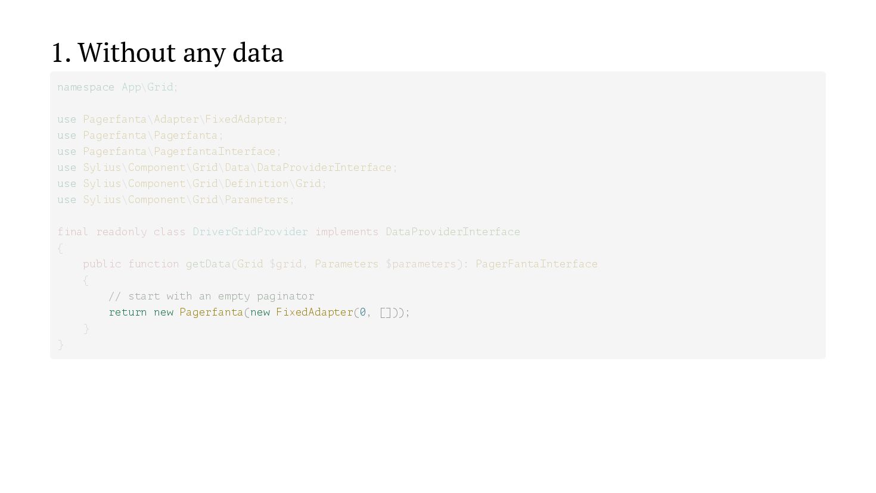The image size is (876, 493).
Task: Click the $grid parameter variable
Action: click(x=286, y=264)
